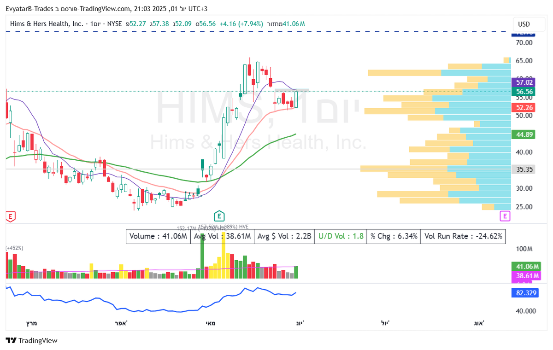The width and height of the screenshot is (553, 350).
Task: Click the blue 82.329 indicator label
Action: (x=524, y=293)
